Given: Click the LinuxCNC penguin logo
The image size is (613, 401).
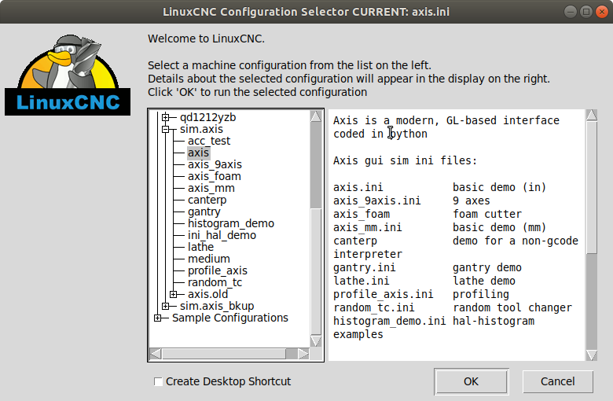Looking at the screenshot, I should 68,75.
